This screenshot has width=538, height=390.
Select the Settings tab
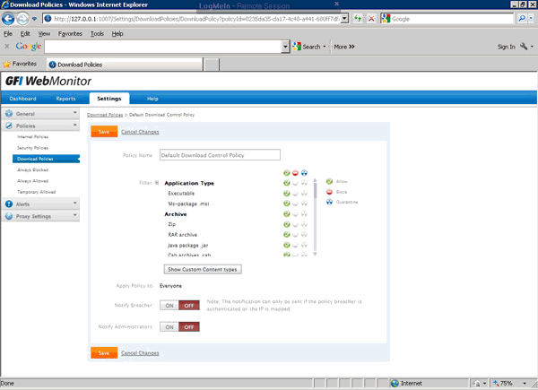[109, 99]
